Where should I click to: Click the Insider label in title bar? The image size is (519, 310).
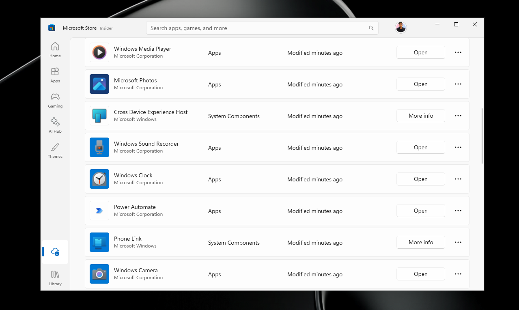106,28
